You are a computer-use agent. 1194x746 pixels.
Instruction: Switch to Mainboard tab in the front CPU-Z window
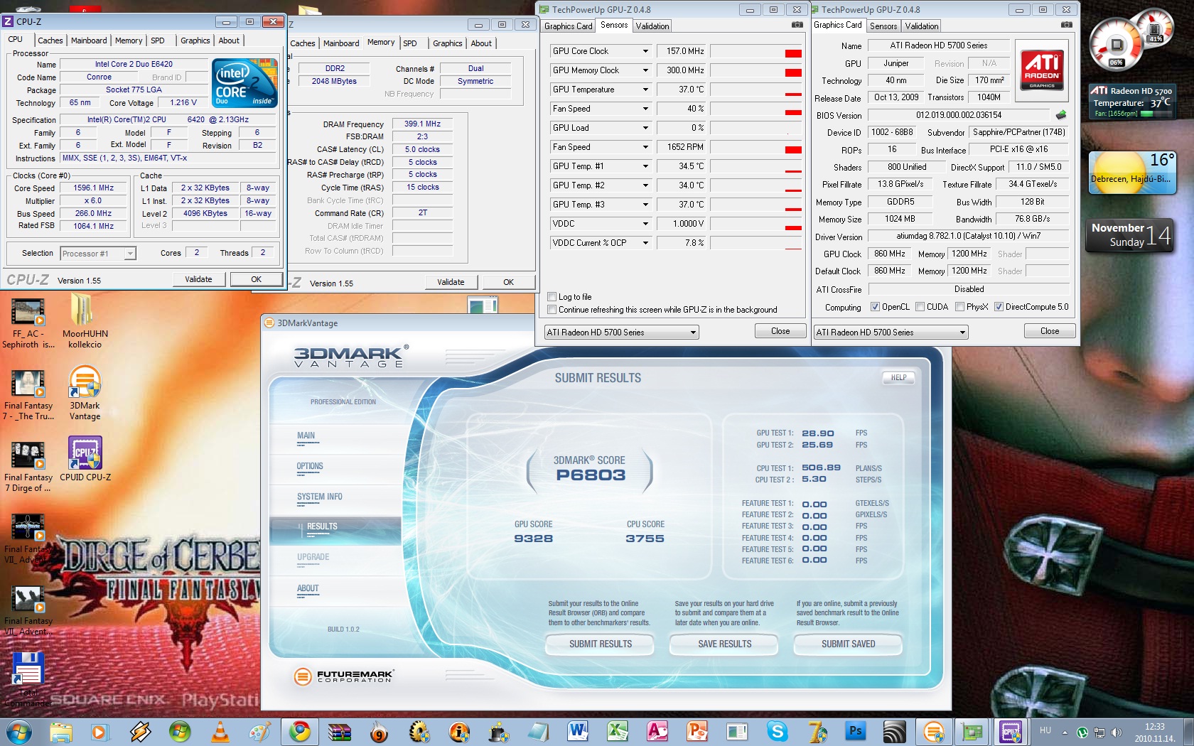point(89,40)
